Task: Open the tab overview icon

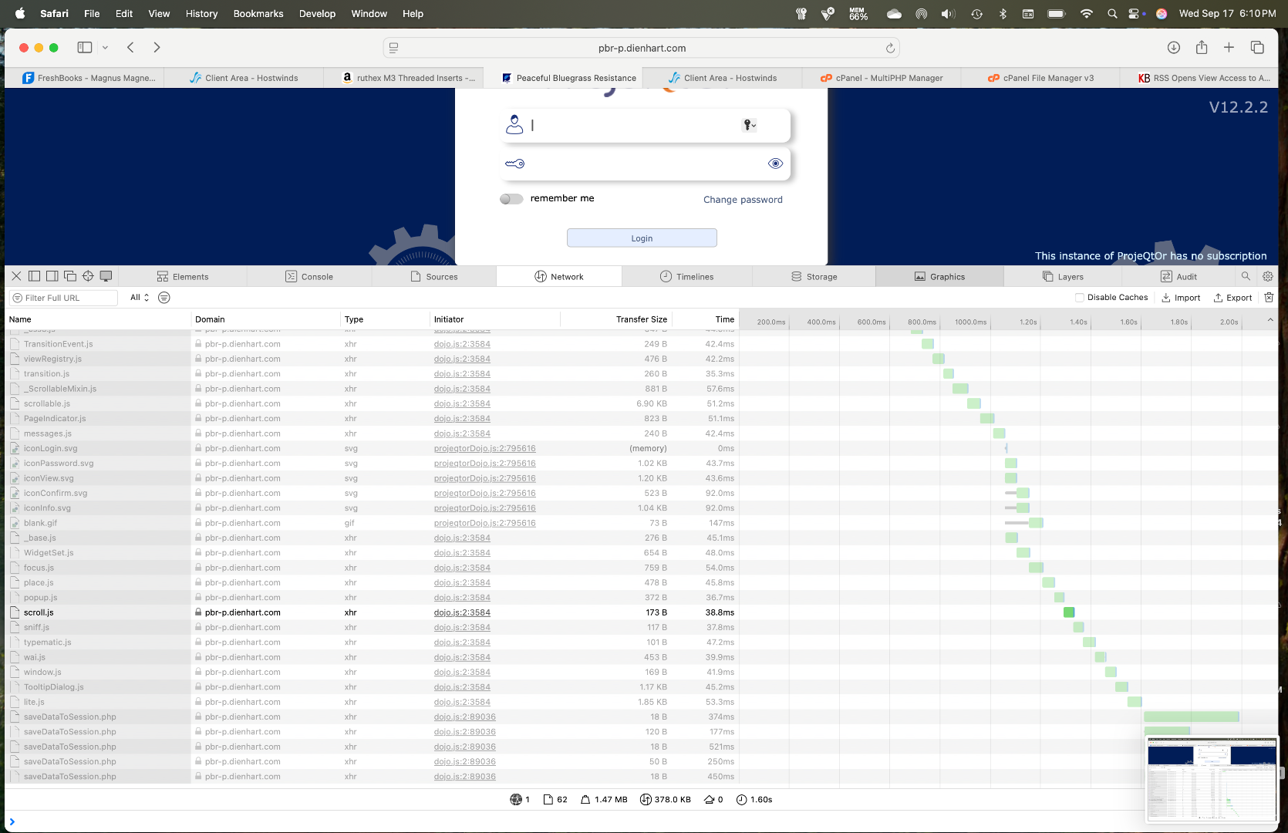Action: [x=1257, y=48]
